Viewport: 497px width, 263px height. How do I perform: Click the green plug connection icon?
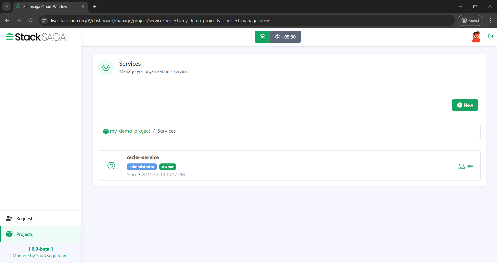[262, 37]
